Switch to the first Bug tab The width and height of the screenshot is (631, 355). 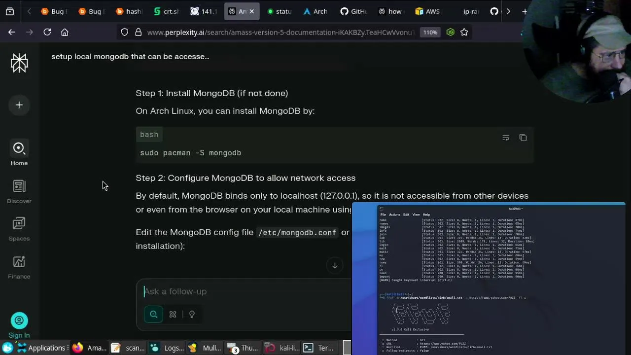click(x=54, y=11)
